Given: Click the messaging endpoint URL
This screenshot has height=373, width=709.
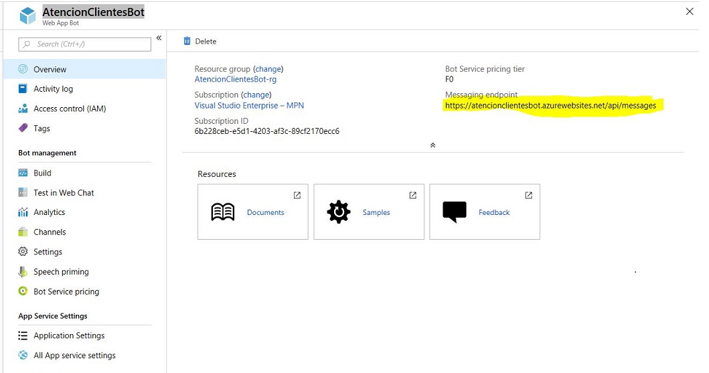Looking at the screenshot, I should [x=550, y=105].
